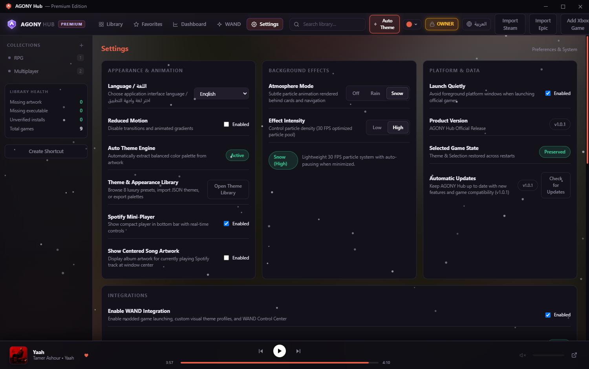Viewport: 589px width, 369px height.
Task: Select the RPG collection
Action: point(46,58)
